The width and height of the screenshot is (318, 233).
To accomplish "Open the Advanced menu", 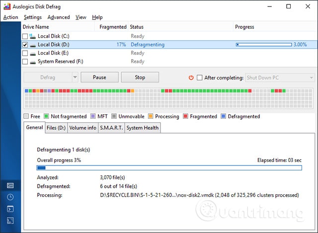I will [59, 17].
